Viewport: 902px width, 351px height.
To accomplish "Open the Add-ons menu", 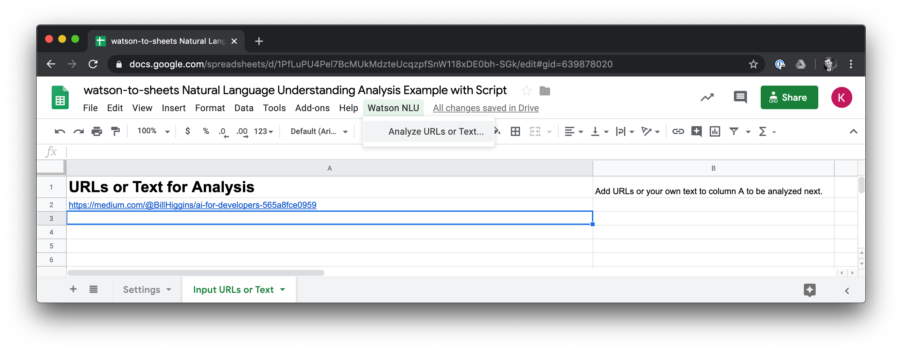I will coord(312,108).
